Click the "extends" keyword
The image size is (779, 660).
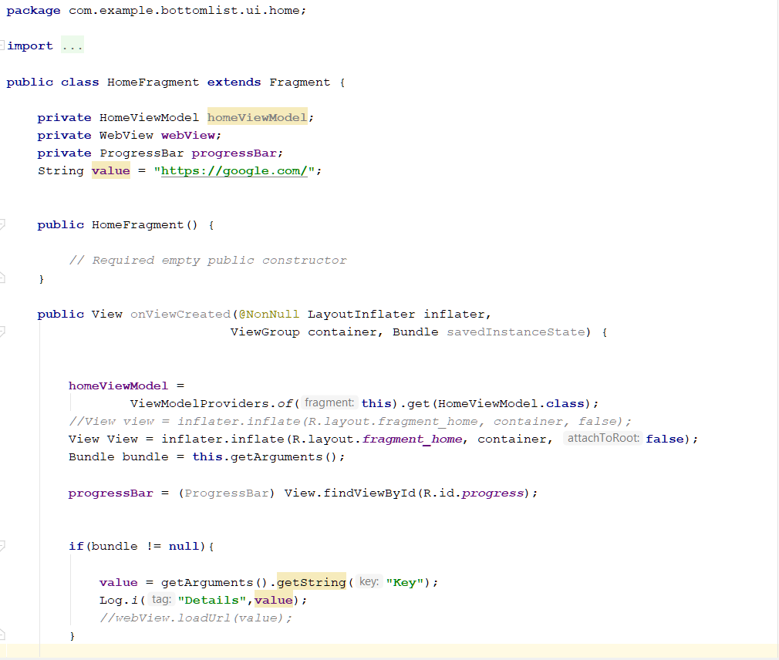pyautogui.click(x=234, y=82)
